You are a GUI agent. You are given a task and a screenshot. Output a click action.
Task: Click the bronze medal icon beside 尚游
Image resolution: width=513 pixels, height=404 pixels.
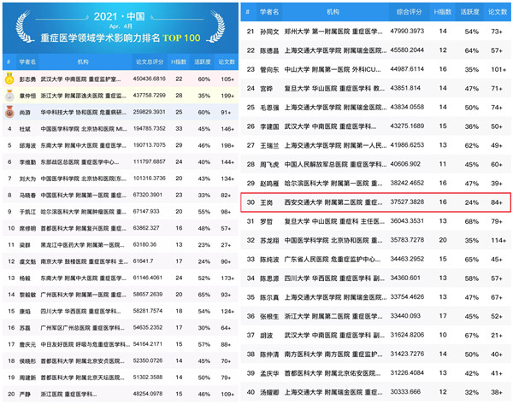pyautogui.click(x=9, y=112)
